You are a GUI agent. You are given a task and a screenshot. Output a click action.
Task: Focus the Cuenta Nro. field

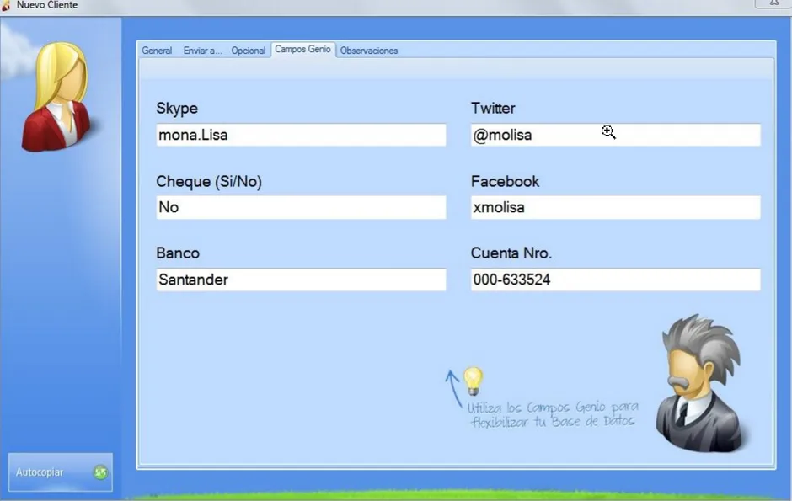[615, 280]
